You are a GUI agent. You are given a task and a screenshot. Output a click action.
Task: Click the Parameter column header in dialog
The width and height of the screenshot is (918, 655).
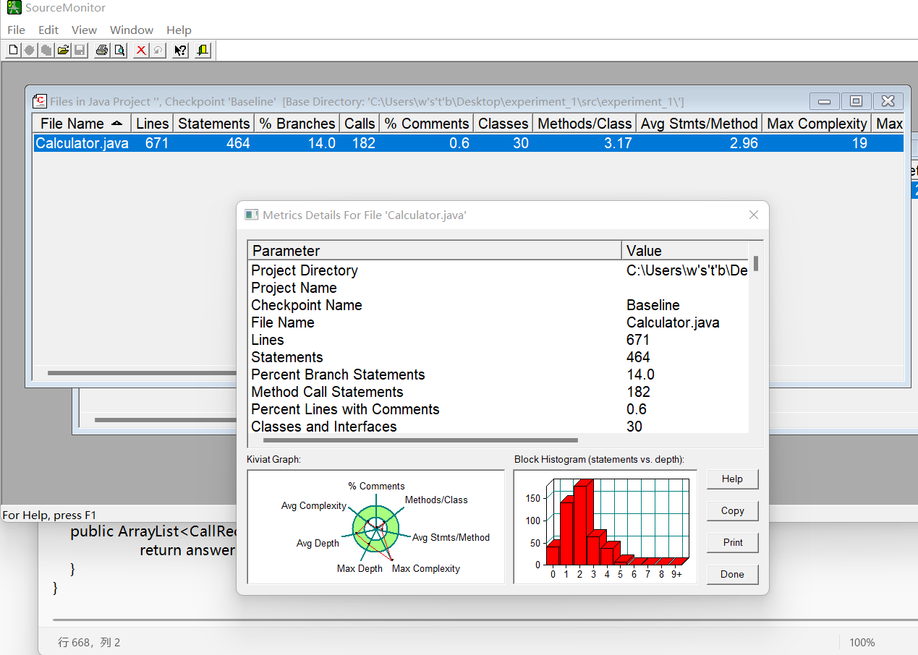[x=434, y=251]
